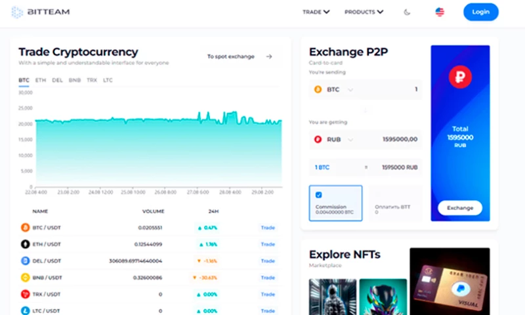Select the BNB chart tab
Viewport: 525px width, 315px height.
click(75, 80)
